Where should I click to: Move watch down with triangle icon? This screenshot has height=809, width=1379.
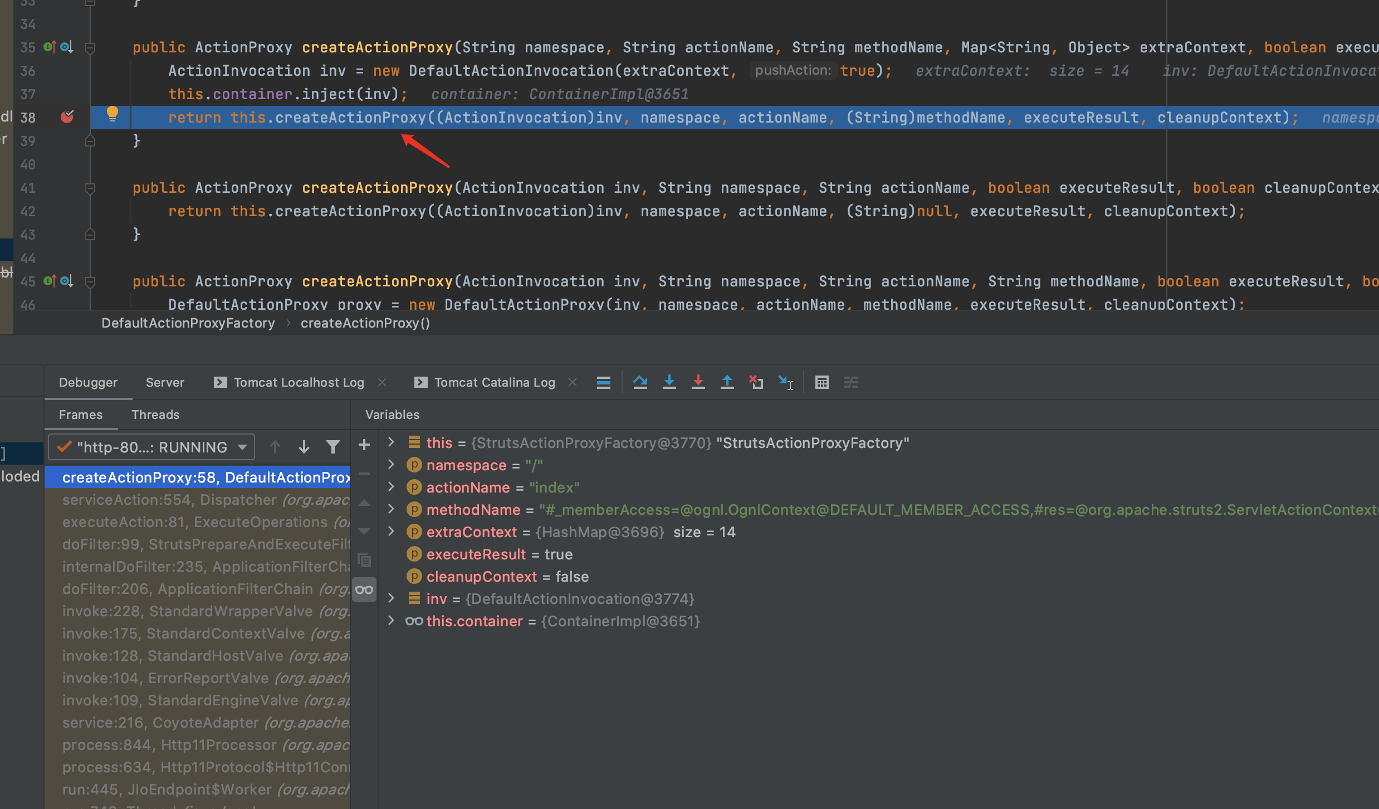pyautogui.click(x=364, y=531)
